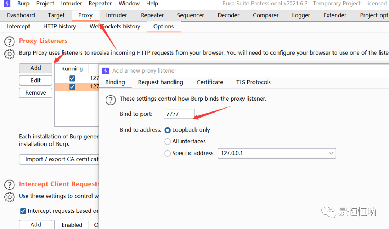Image resolution: width=389 pixels, height=229 pixels.
Task: Switch to the Dashboard tab
Action: tap(21, 15)
